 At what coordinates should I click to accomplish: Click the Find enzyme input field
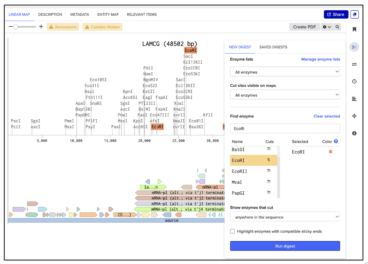(x=285, y=129)
